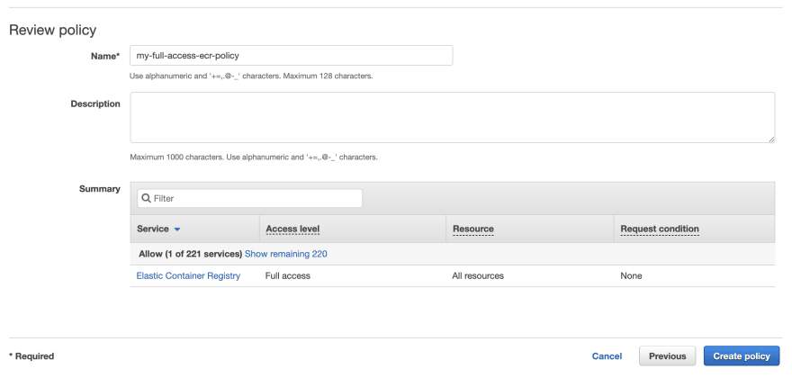Click the Create policy button

point(742,355)
